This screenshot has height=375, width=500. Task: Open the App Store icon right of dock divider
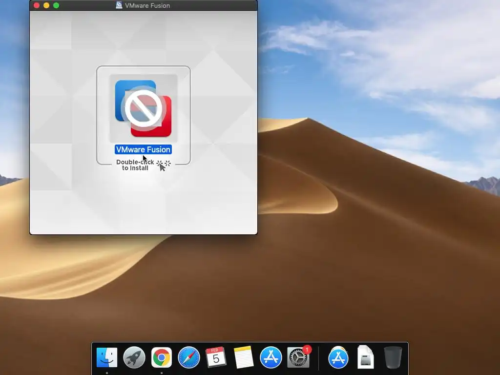338,357
